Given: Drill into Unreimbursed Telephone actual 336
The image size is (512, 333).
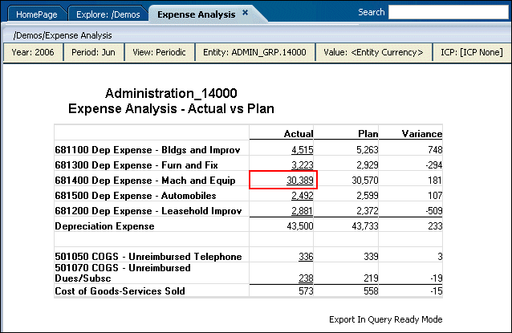Looking at the screenshot, I should click(305, 257).
